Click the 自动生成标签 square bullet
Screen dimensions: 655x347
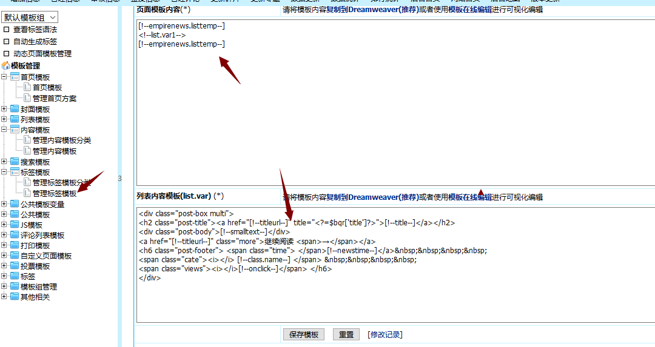click(x=7, y=42)
